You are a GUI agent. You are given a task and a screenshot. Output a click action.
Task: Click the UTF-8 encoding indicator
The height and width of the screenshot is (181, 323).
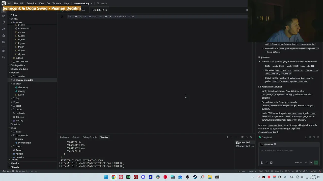click(x=260, y=171)
